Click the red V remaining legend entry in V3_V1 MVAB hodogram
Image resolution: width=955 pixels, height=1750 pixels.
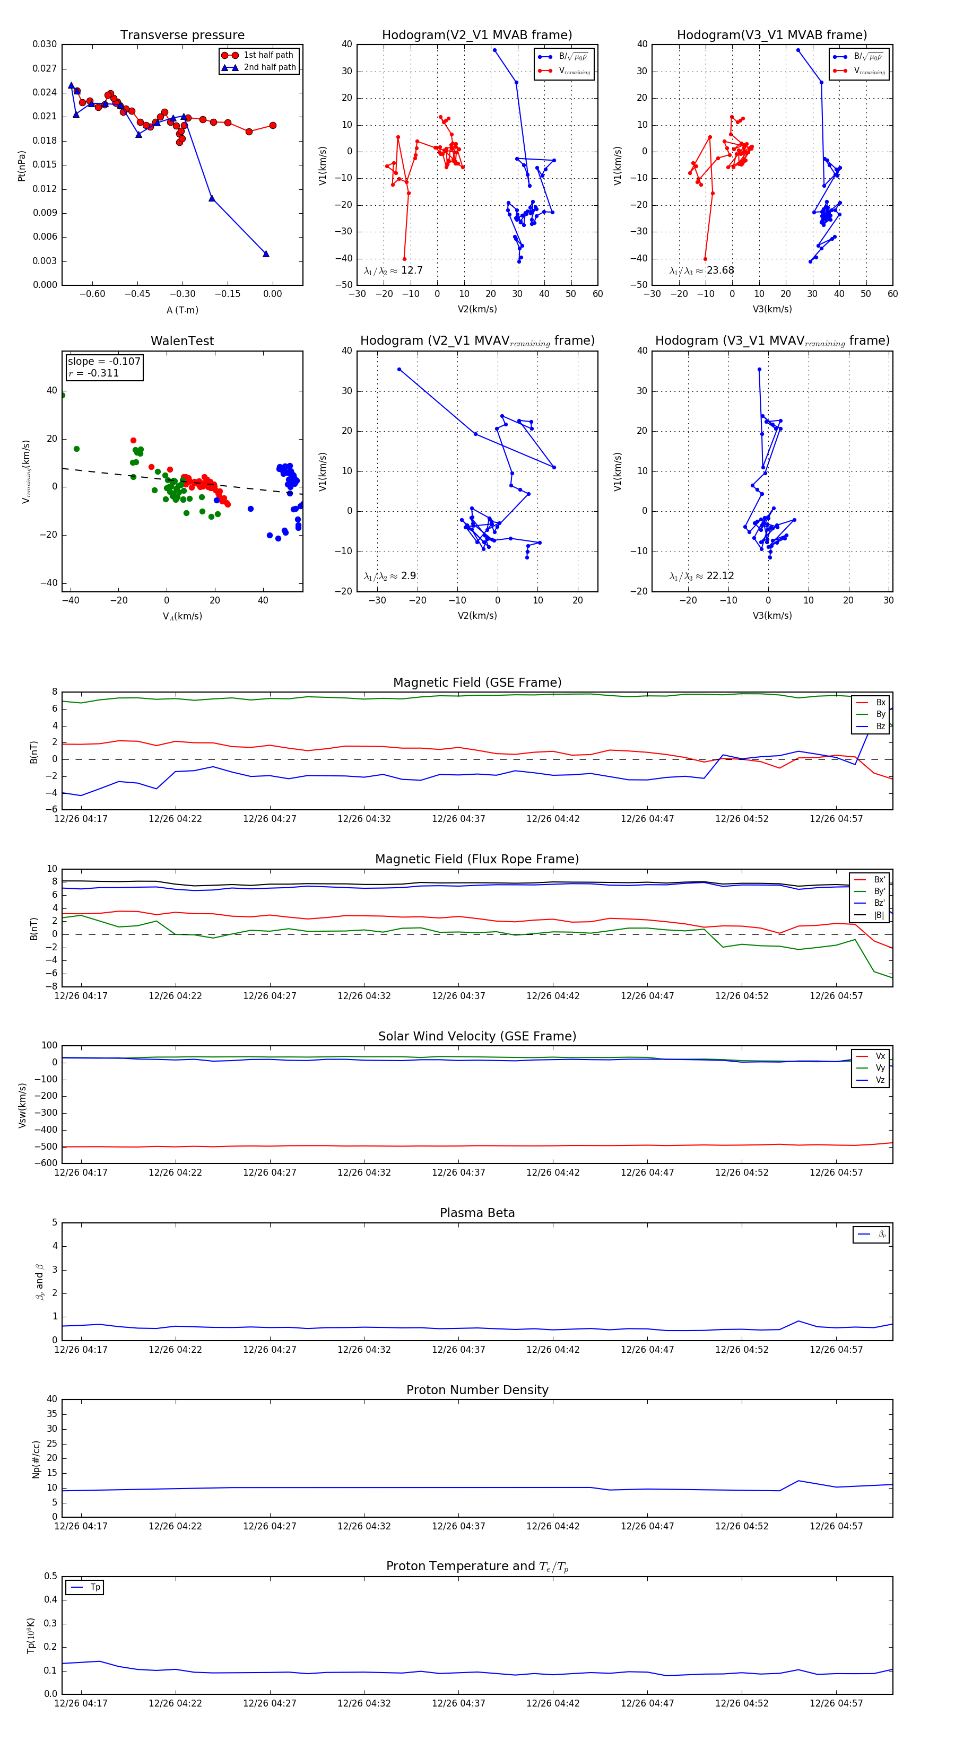[x=859, y=71]
